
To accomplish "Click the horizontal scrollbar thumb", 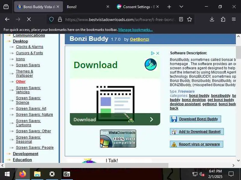I will (x=87, y=165).
